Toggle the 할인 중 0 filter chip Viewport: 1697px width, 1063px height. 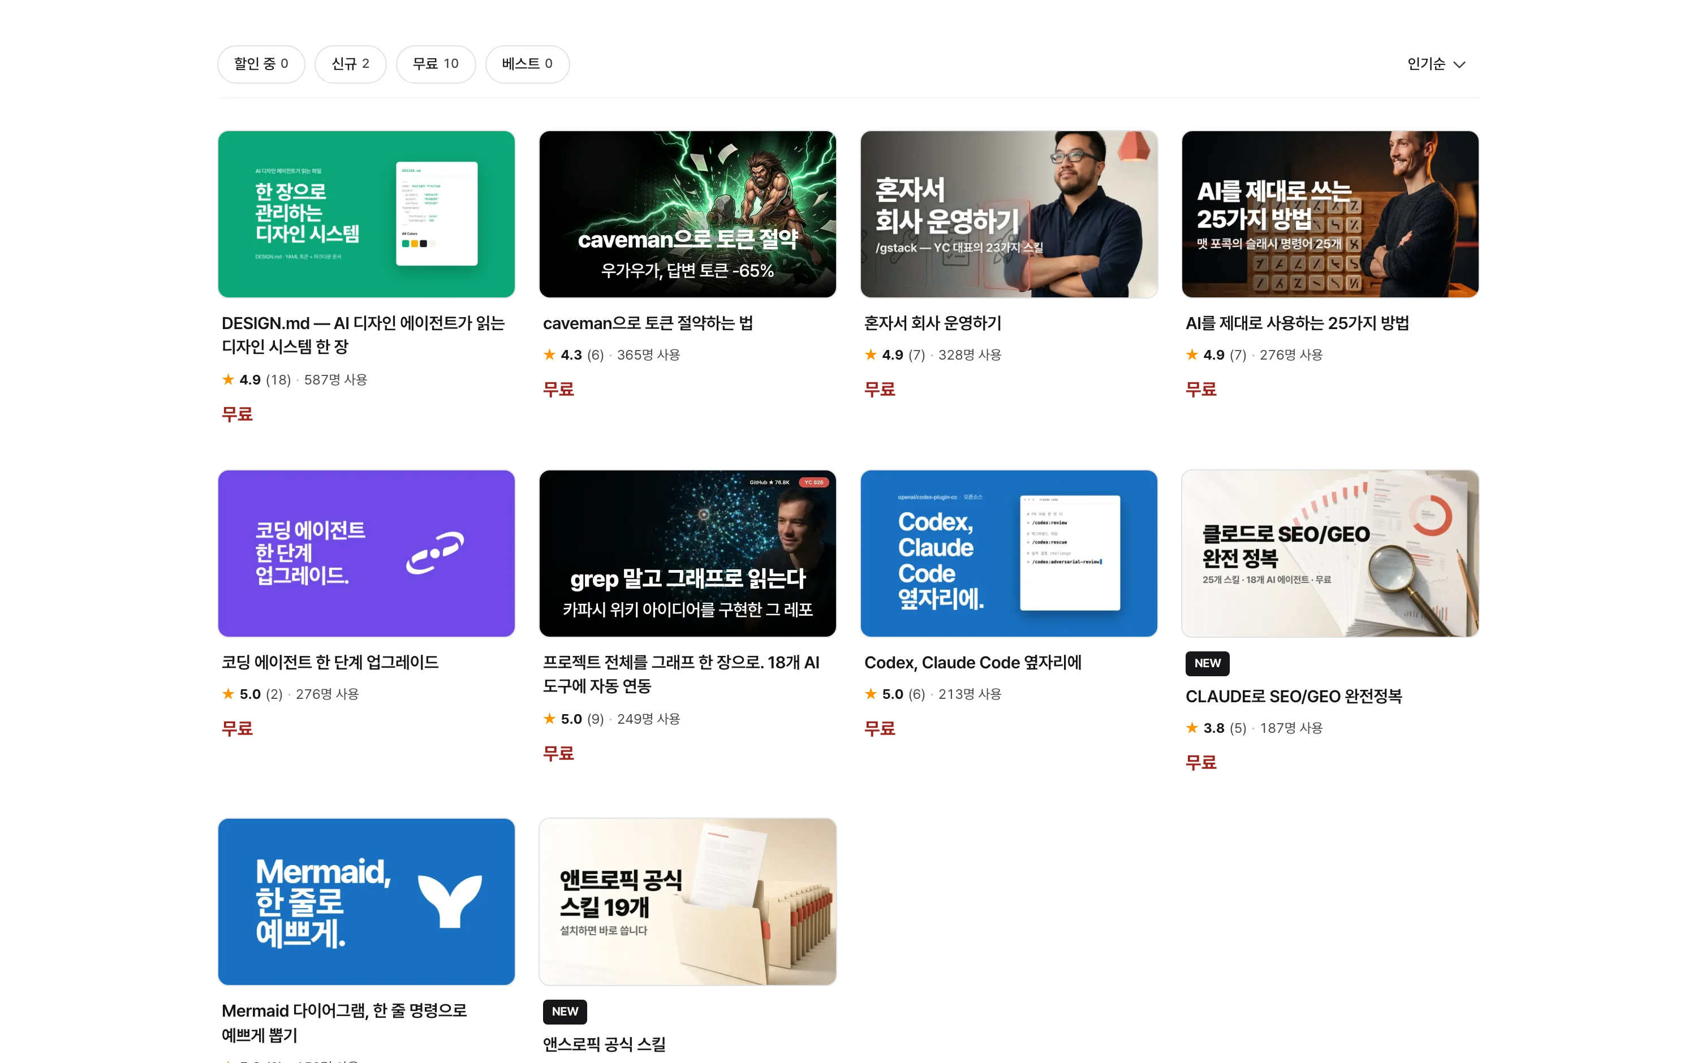click(261, 64)
